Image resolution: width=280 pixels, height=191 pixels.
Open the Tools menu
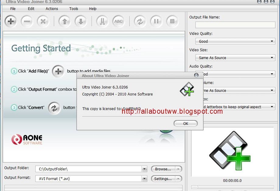(x=74, y=9)
